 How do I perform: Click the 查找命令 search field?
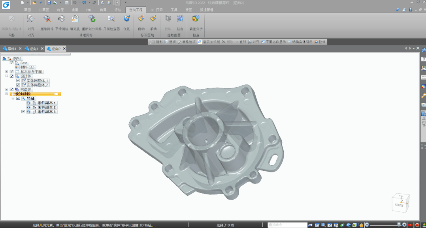[287, 225]
